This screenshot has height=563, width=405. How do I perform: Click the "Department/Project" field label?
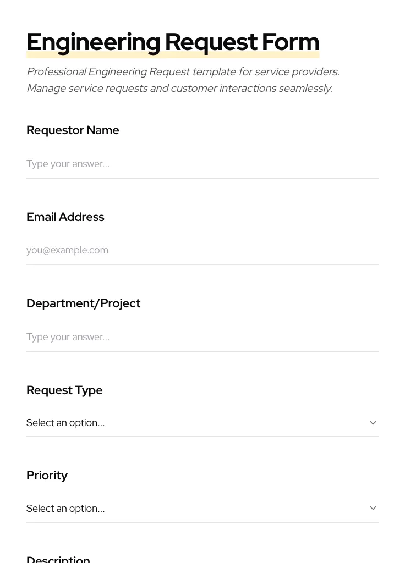(x=83, y=303)
